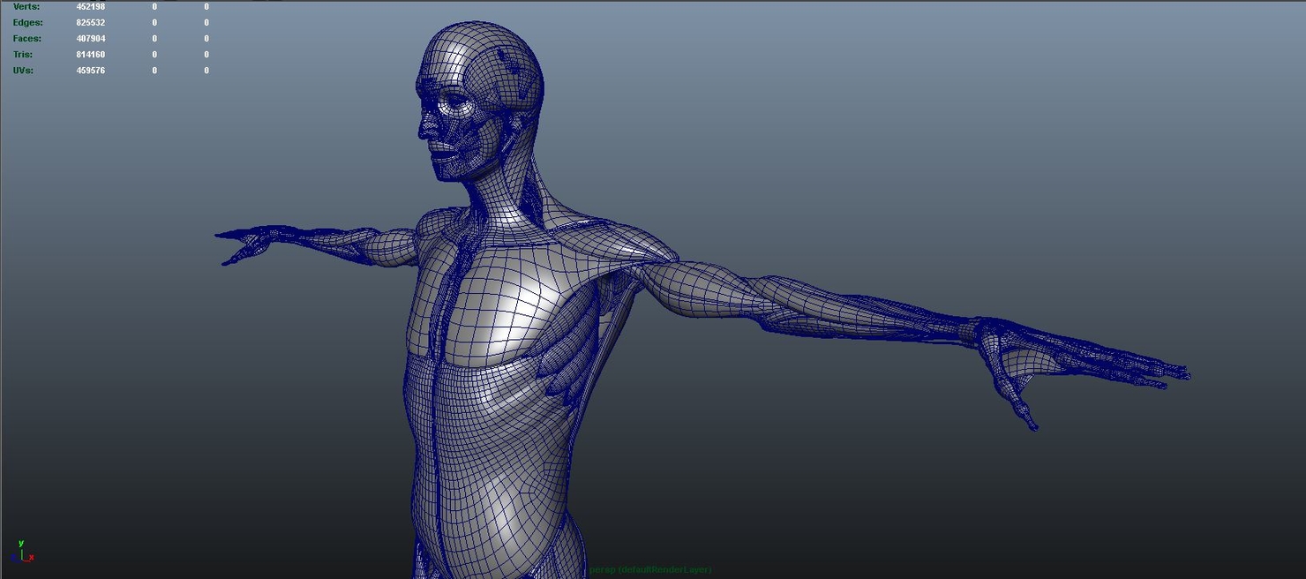Click the view axis gizmo in bottom-left corner
The image size is (1306, 579).
[x=23, y=552]
